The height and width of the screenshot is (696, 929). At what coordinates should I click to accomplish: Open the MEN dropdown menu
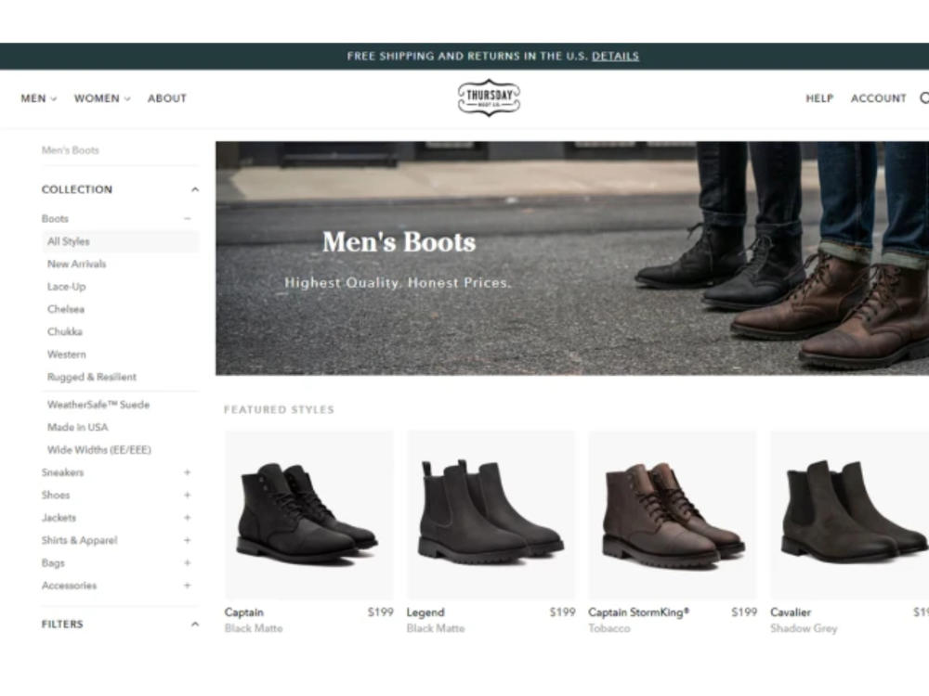[38, 98]
